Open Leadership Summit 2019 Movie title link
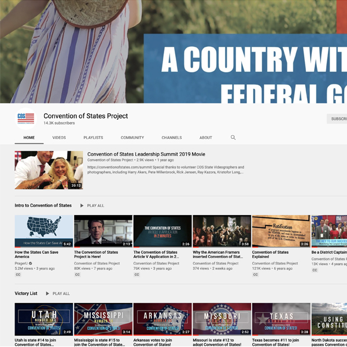Image resolution: width=347 pixels, height=347 pixels. [x=146, y=154]
